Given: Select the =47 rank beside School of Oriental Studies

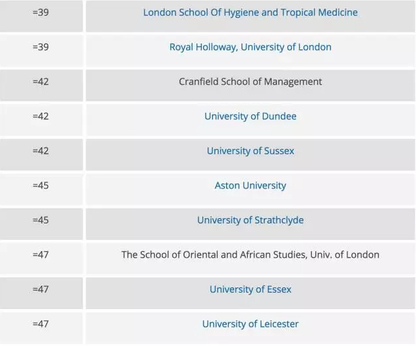Looking at the screenshot, I should tap(41, 254).
